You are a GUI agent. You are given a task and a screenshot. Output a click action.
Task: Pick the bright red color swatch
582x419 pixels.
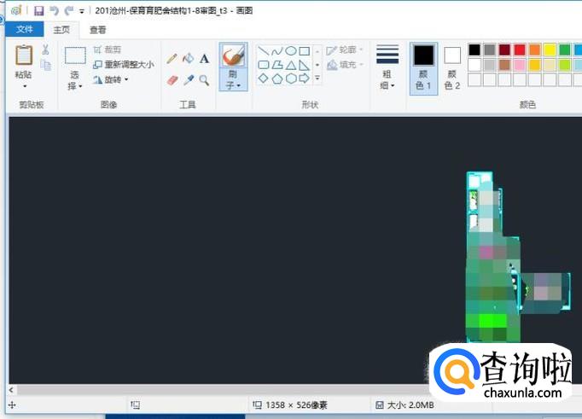(x=520, y=49)
